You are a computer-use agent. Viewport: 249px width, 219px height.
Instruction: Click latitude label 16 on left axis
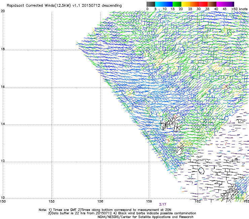[3, 87]
